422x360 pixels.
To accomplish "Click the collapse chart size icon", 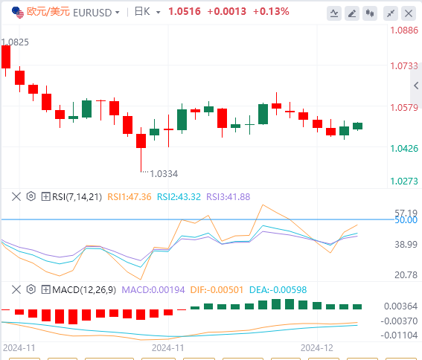I will (x=391, y=13).
